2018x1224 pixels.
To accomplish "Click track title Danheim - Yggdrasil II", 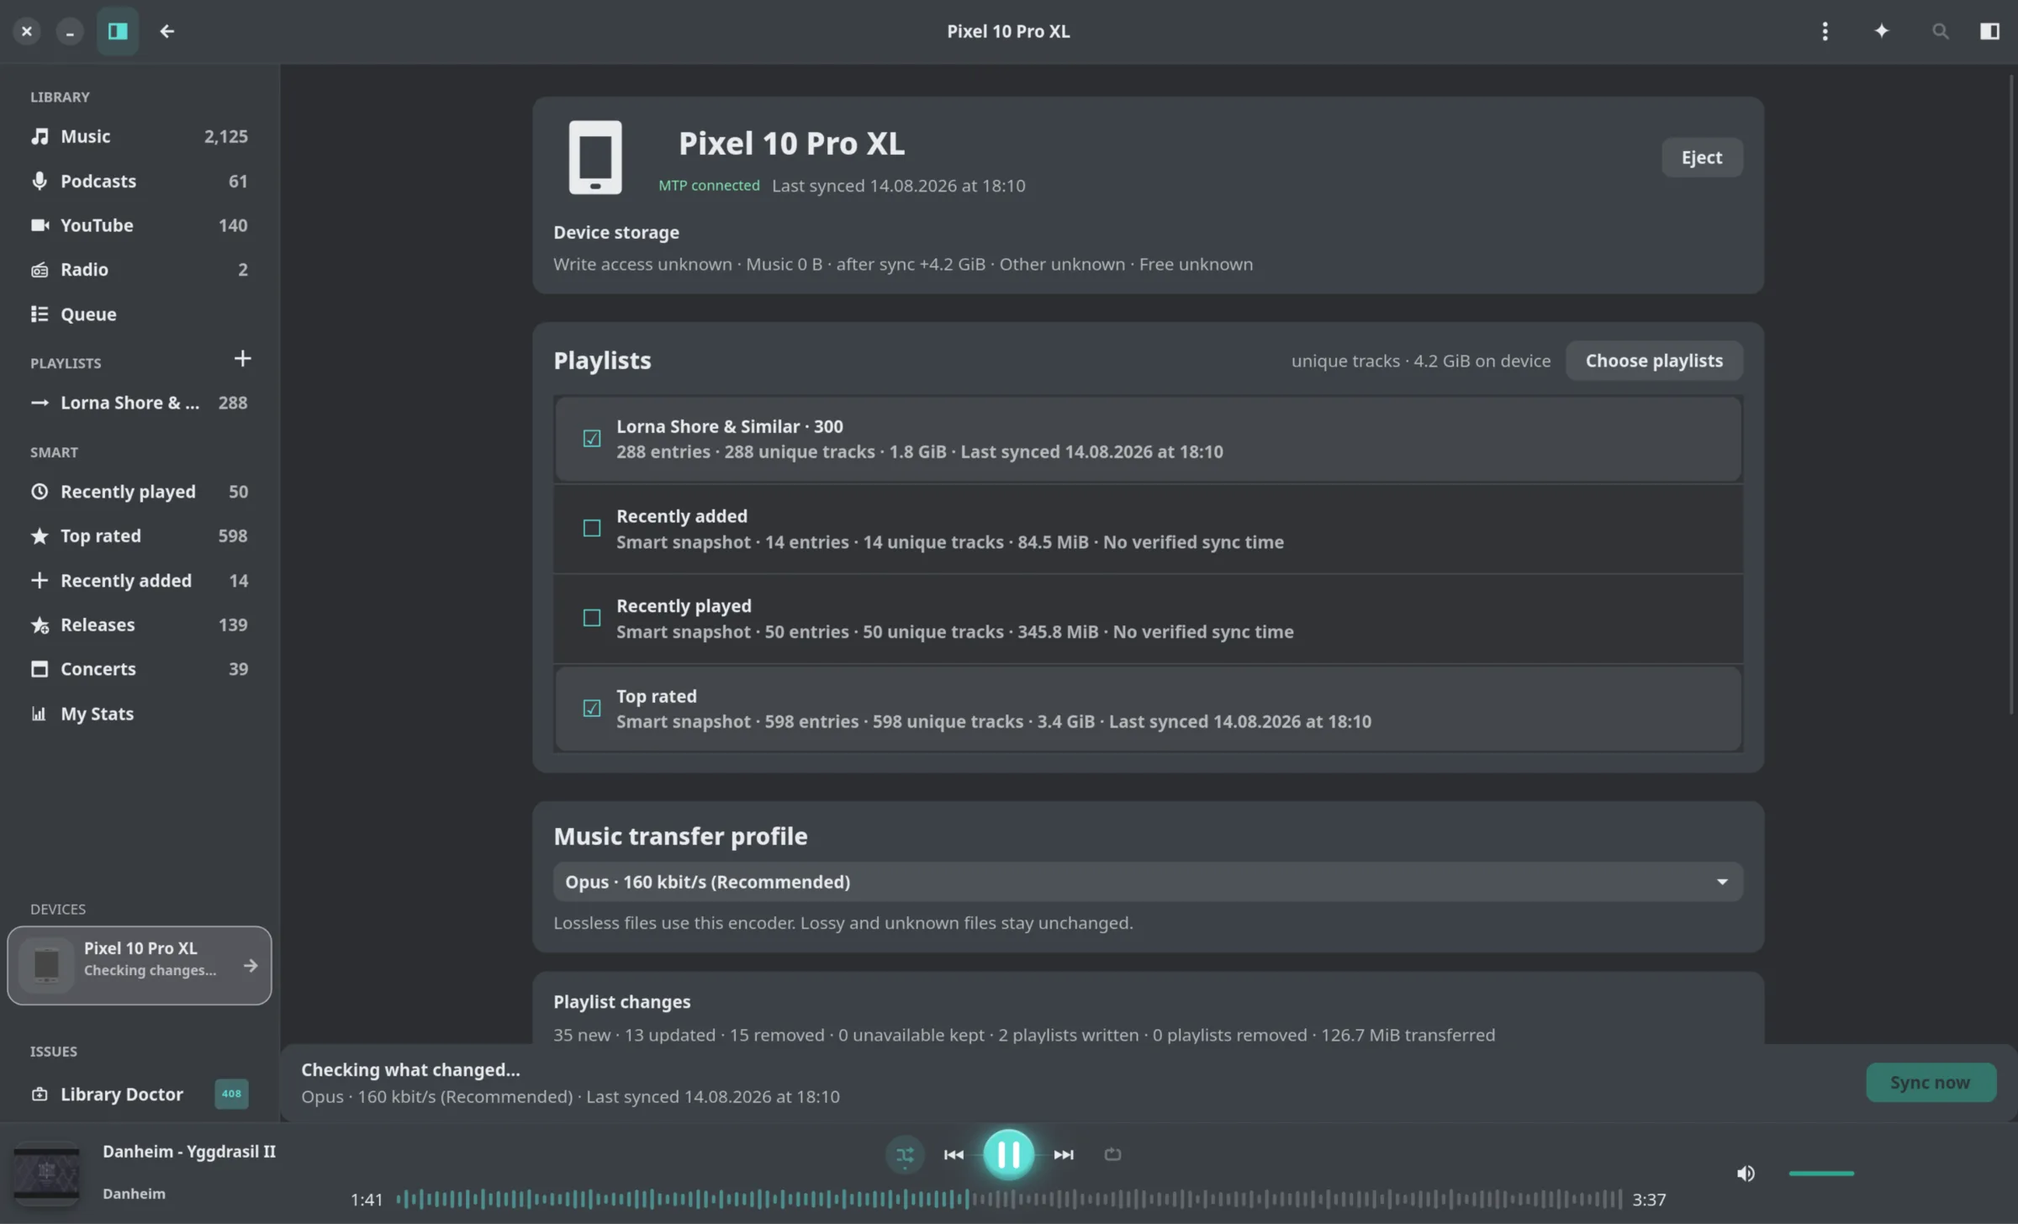I will [x=189, y=1153].
